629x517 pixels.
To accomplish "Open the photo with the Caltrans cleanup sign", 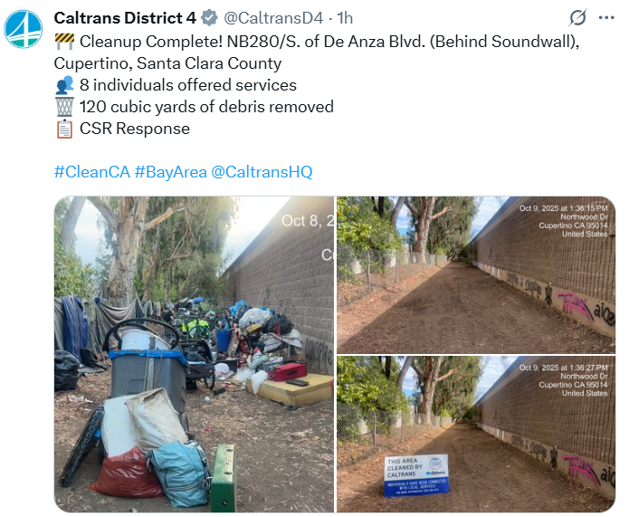I will tap(476, 435).
